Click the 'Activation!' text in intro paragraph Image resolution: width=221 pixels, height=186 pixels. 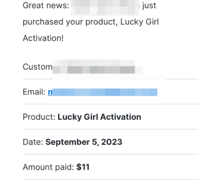click(x=43, y=38)
